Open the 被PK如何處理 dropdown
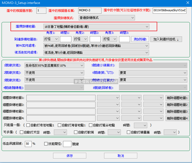 click(x=96, y=46)
